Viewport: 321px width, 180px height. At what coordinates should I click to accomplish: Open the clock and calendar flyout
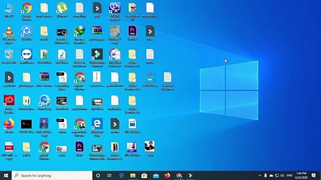pyautogui.click(x=301, y=175)
